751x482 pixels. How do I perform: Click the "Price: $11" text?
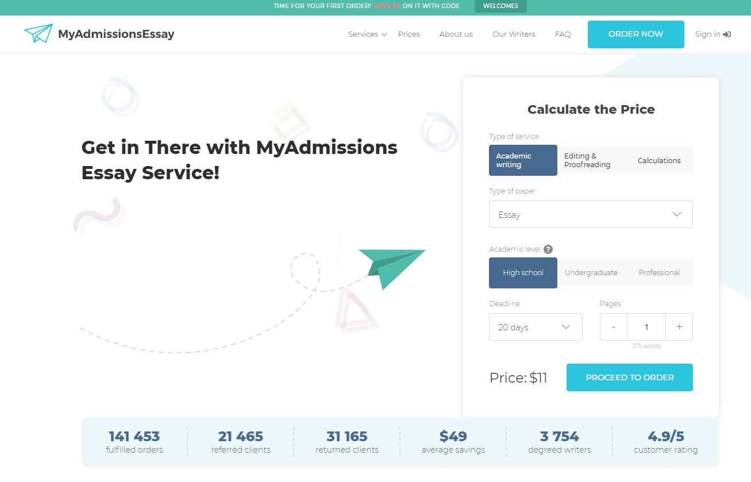coord(518,378)
